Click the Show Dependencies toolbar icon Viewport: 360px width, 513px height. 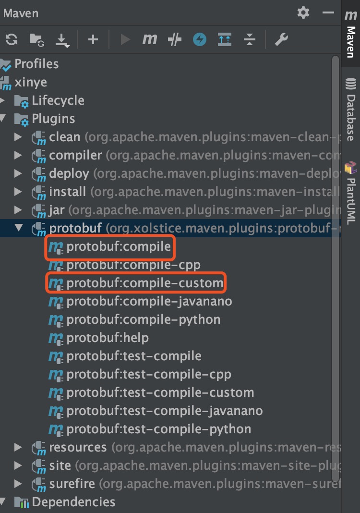tap(224, 40)
